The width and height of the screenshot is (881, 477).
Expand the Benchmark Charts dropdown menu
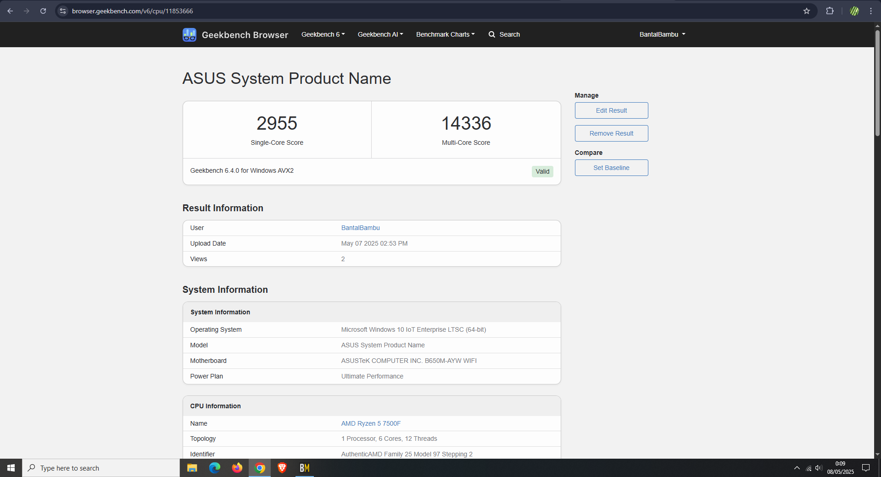coord(446,34)
